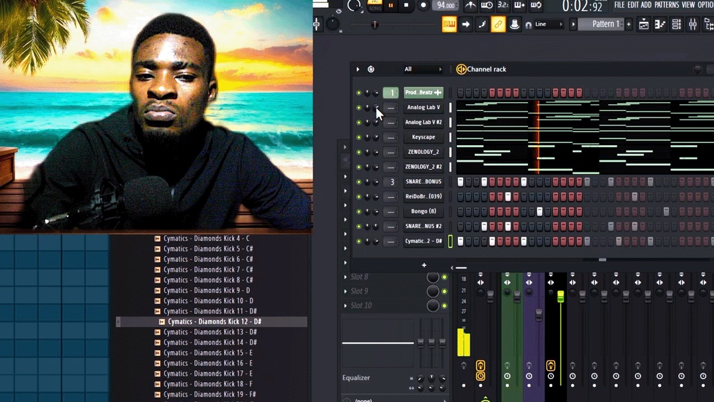
Task: Click the yellow-highlighted mixer track fader
Action: pyautogui.click(x=561, y=296)
